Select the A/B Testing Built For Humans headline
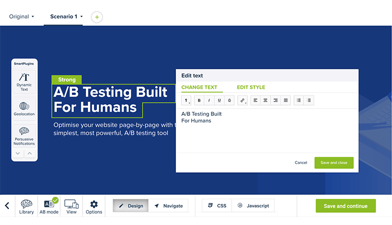This screenshot has height=225, width=392. click(110, 99)
